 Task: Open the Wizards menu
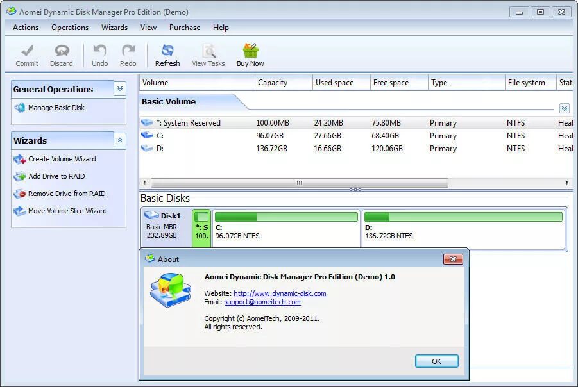tap(115, 28)
